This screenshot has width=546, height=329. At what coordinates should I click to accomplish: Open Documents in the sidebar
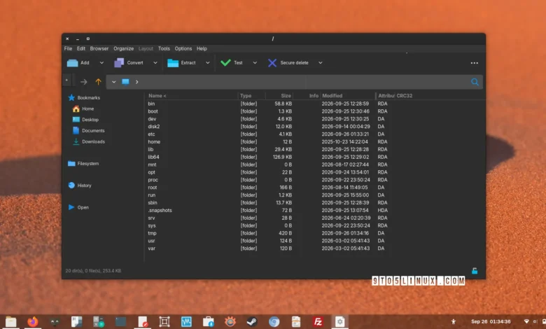click(88, 131)
